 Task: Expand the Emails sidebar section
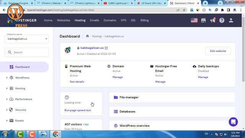click(x=7, y=120)
